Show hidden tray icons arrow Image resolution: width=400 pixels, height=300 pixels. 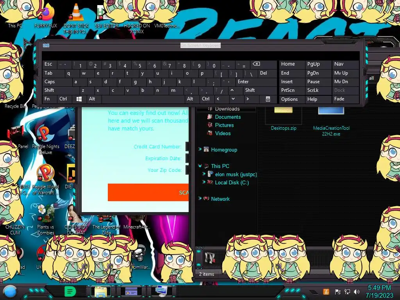[x=314, y=292]
